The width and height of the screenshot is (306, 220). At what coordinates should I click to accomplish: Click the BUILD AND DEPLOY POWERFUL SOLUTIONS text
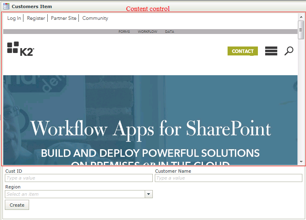(150, 153)
